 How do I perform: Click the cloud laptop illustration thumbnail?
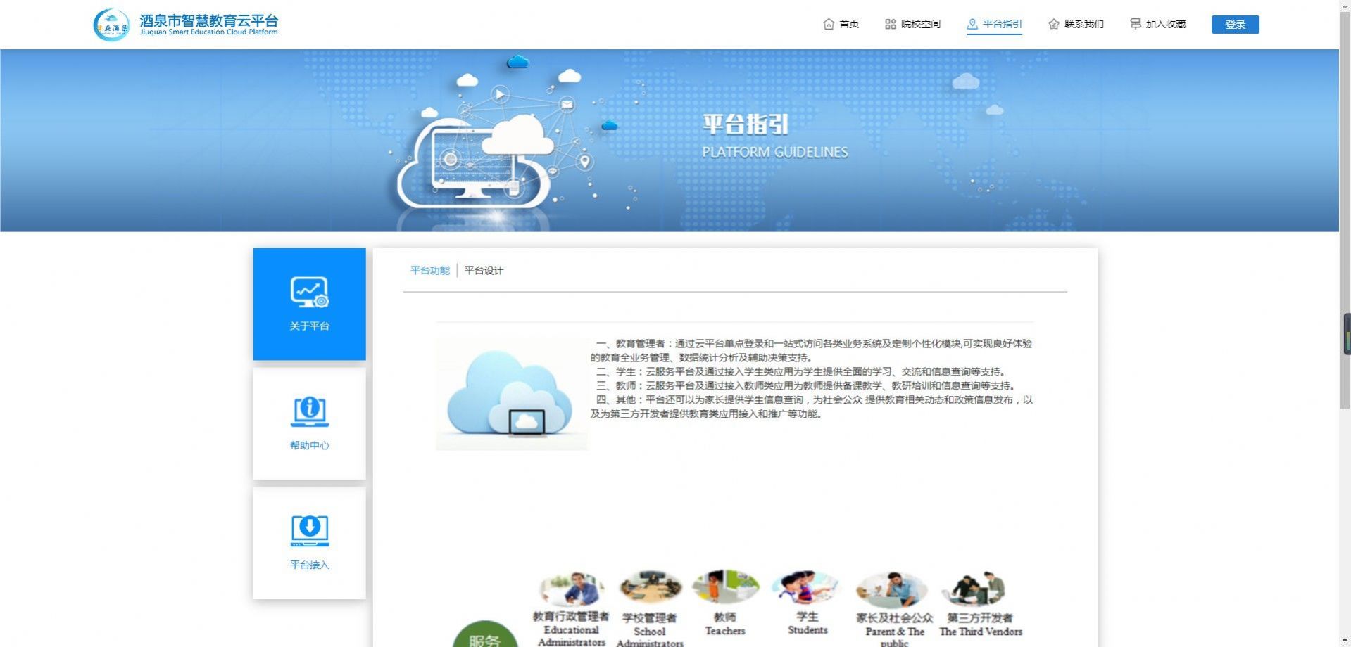(x=511, y=394)
